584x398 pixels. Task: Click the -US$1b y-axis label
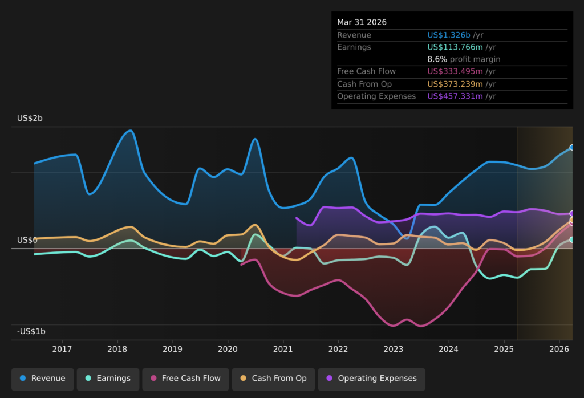(x=31, y=331)
